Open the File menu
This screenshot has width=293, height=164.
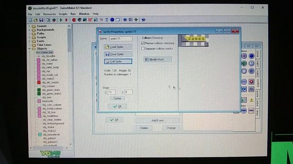[x=30, y=14]
